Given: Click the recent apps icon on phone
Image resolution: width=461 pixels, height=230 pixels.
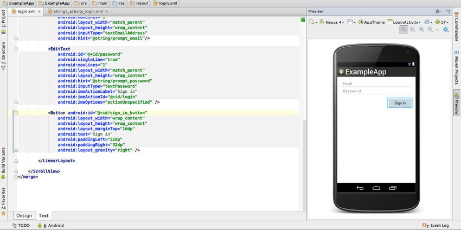Looking at the screenshot, I should pyautogui.click(x=393, y=188).
